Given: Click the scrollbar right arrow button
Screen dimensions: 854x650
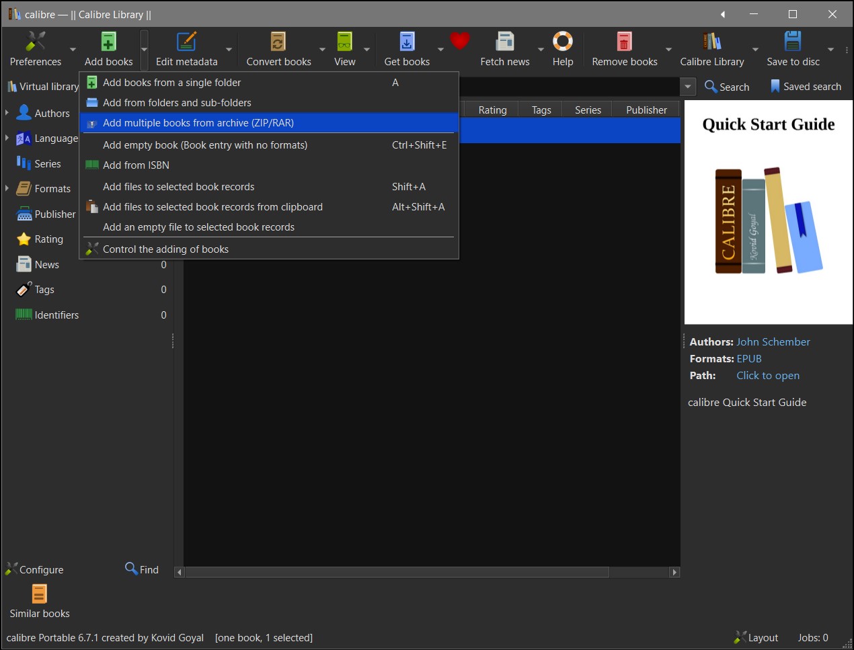Looking at the screenshot, I should (x=674, y=572).
